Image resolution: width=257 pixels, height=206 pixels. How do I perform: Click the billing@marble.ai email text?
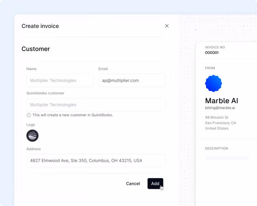[x=220, y=108]
